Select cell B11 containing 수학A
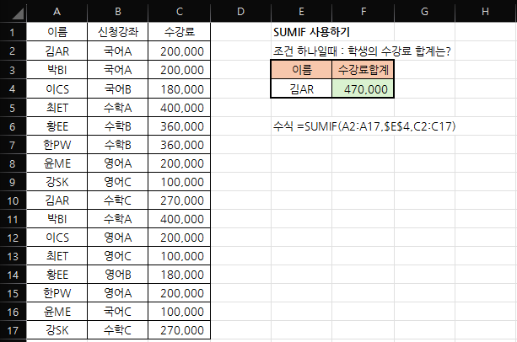 118,219
